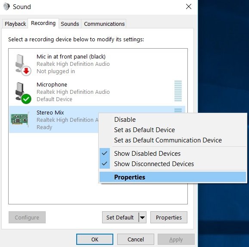The width and height of the screenshot is (249, 247).
Task: Click the 'Ready' status under Stereo Mix
Action: point(44,127)
